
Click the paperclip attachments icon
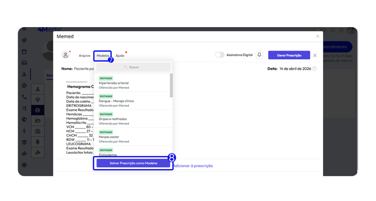point(37,142)
